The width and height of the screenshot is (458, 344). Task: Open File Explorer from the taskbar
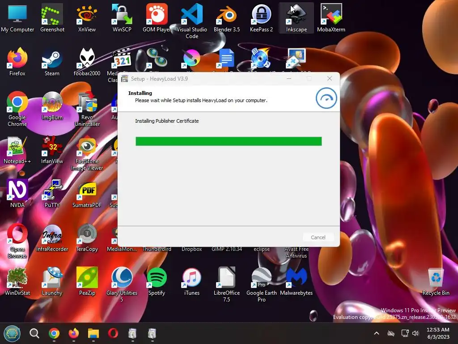point(93,333)
